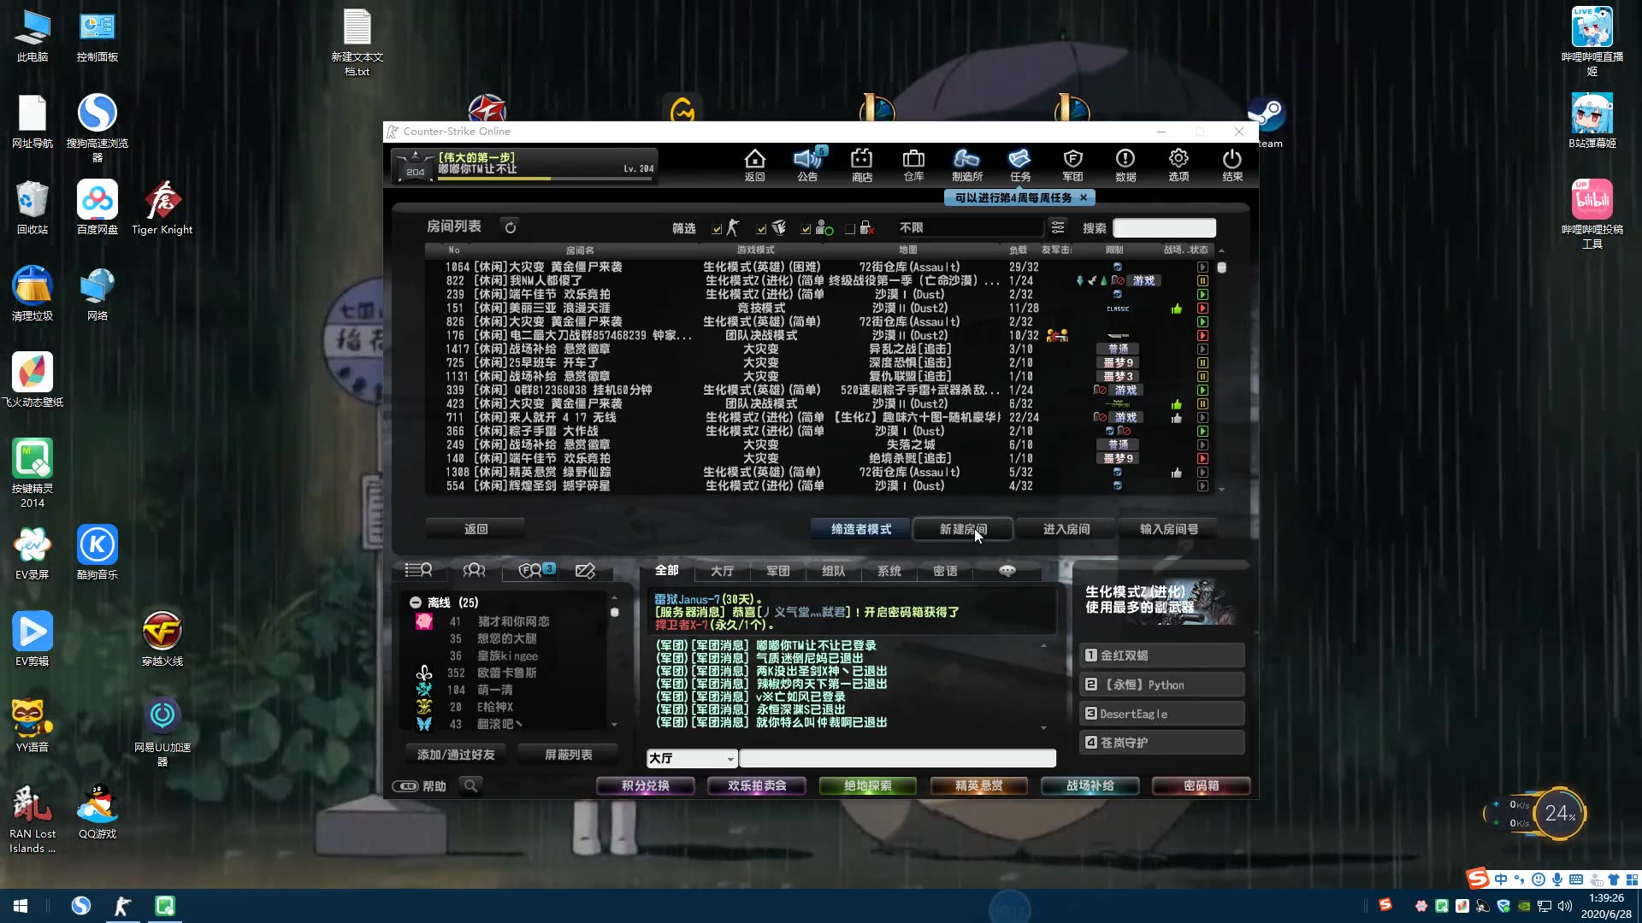Collapse the 离线 (25) friends group

coord(416,603)
